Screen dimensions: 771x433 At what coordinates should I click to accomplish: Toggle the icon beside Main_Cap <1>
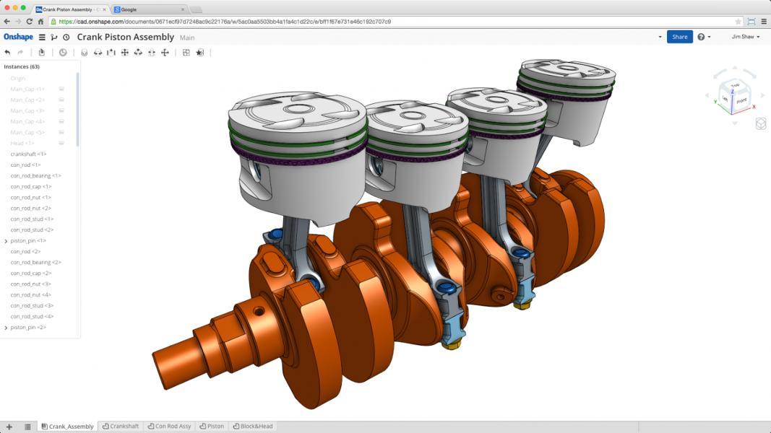[x=61, y=89]
